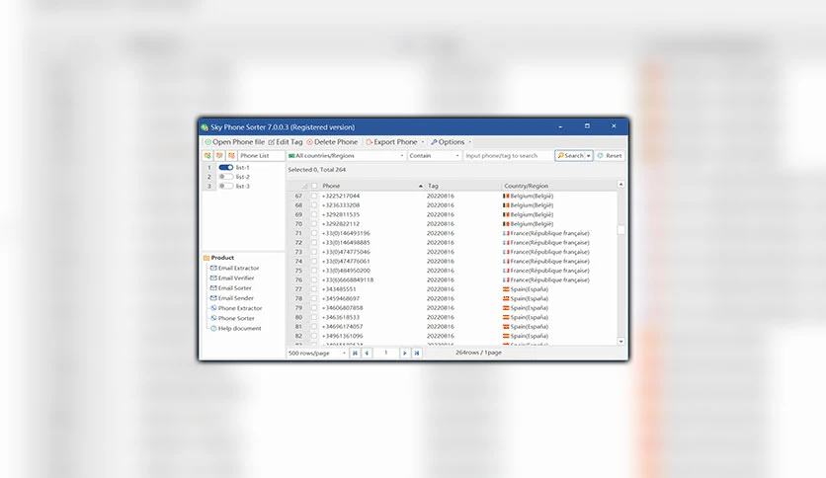Focus the 'Input phone/tag to search' field
This screenshot has height=478, width=826.
pyautogui.click(x=508, y=156)
